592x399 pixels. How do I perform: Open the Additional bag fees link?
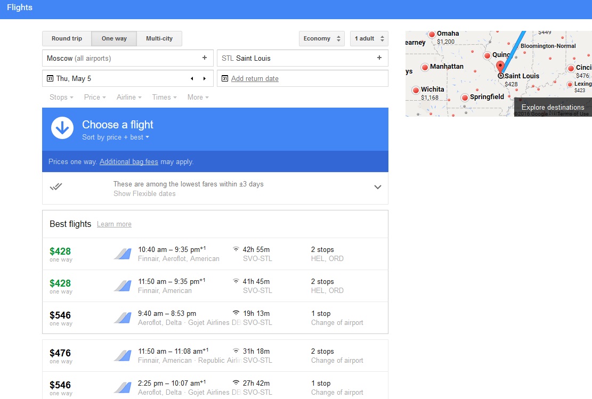pyautogui.click(x=128, y=161)
